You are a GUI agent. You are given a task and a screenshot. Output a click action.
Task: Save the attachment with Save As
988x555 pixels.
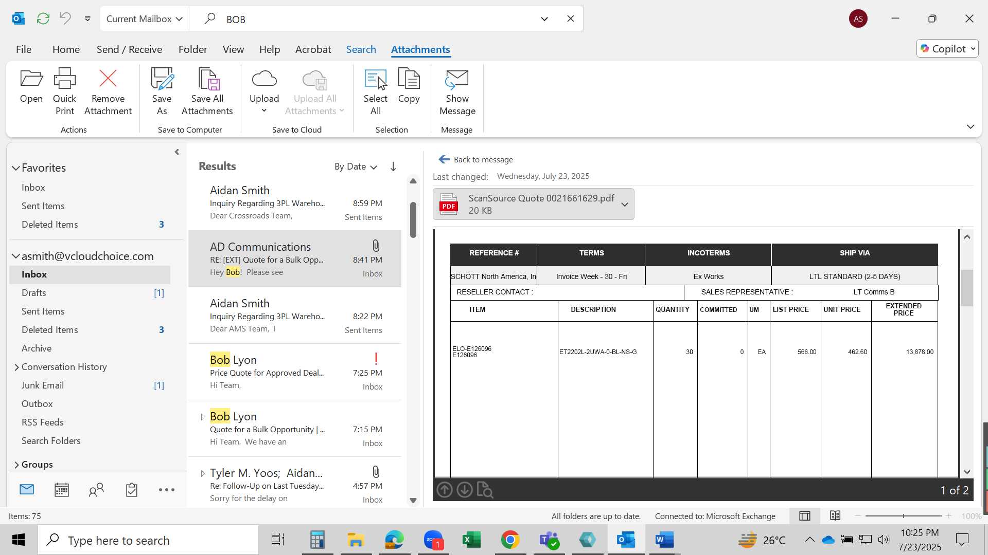162,92
